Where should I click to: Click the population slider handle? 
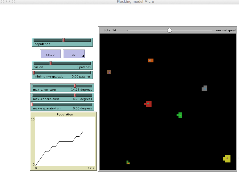[x=64, y=40]
